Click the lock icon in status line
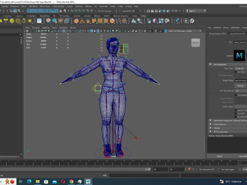This screenshot has height=185, width=247. pyautogui.click(x=60, y=11)
